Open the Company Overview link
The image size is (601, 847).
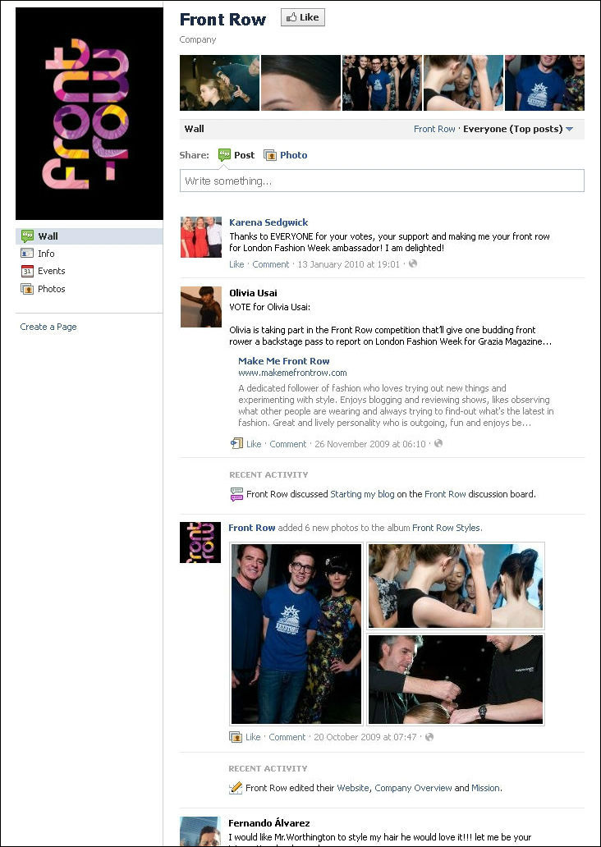414,788
